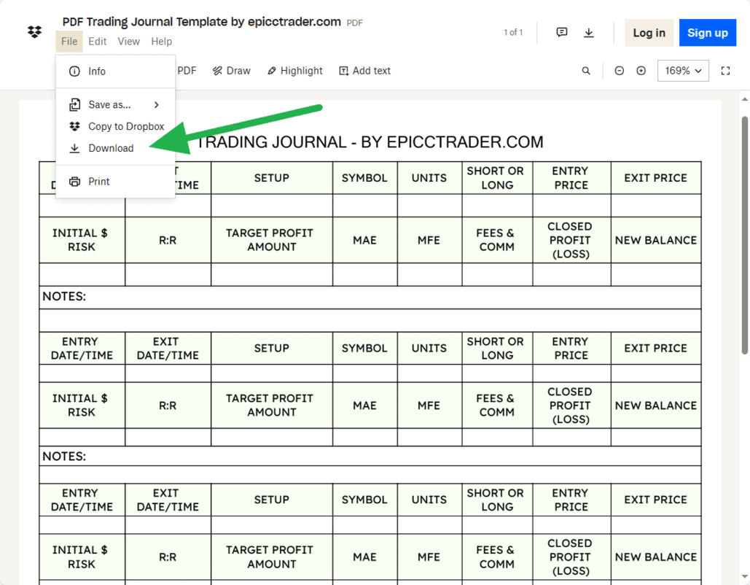The image size is (750, 585).
Task: Enter fullscreen view icon
Action: 726,71
